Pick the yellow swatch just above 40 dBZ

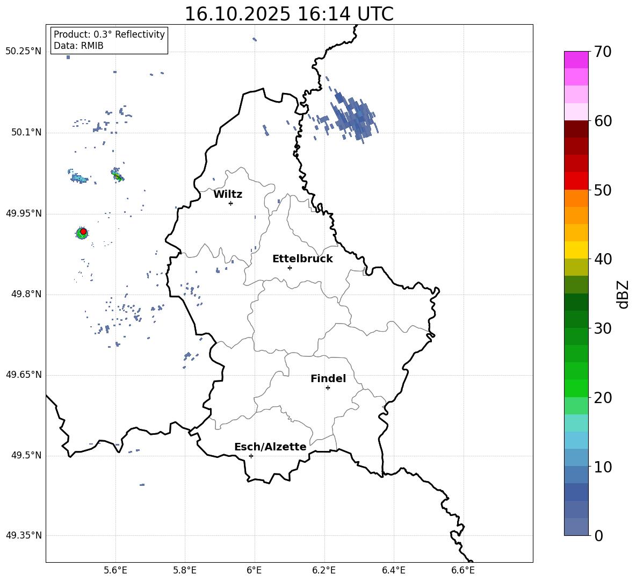(x=576, y=250)
